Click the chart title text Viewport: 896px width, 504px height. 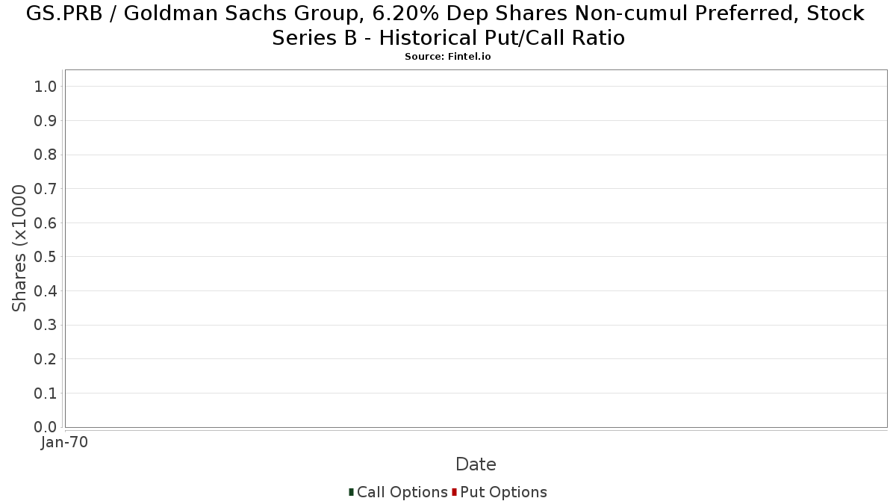click(x=446, y=25)
